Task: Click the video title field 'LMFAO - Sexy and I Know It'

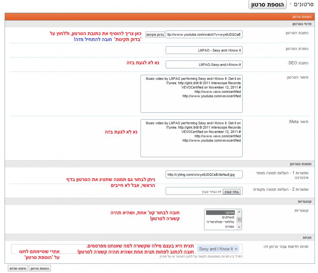Action: tap(204, 50)
